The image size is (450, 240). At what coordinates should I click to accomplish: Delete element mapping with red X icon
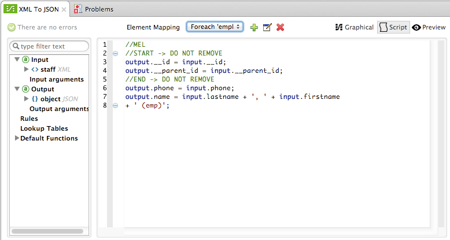(280, 27)
